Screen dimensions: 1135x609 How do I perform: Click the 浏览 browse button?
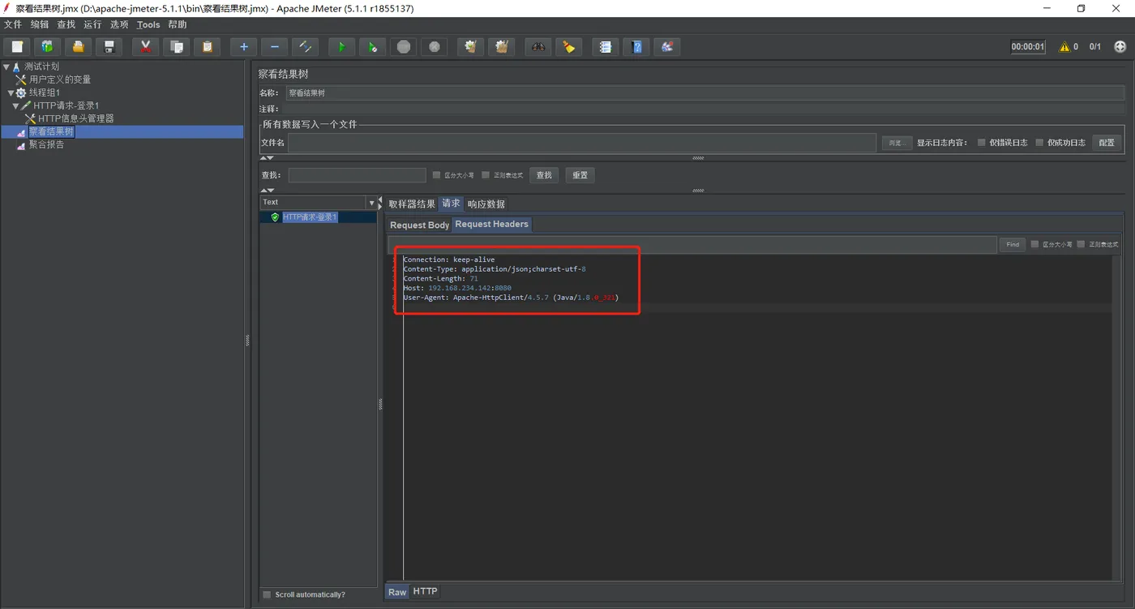(896, 143)
